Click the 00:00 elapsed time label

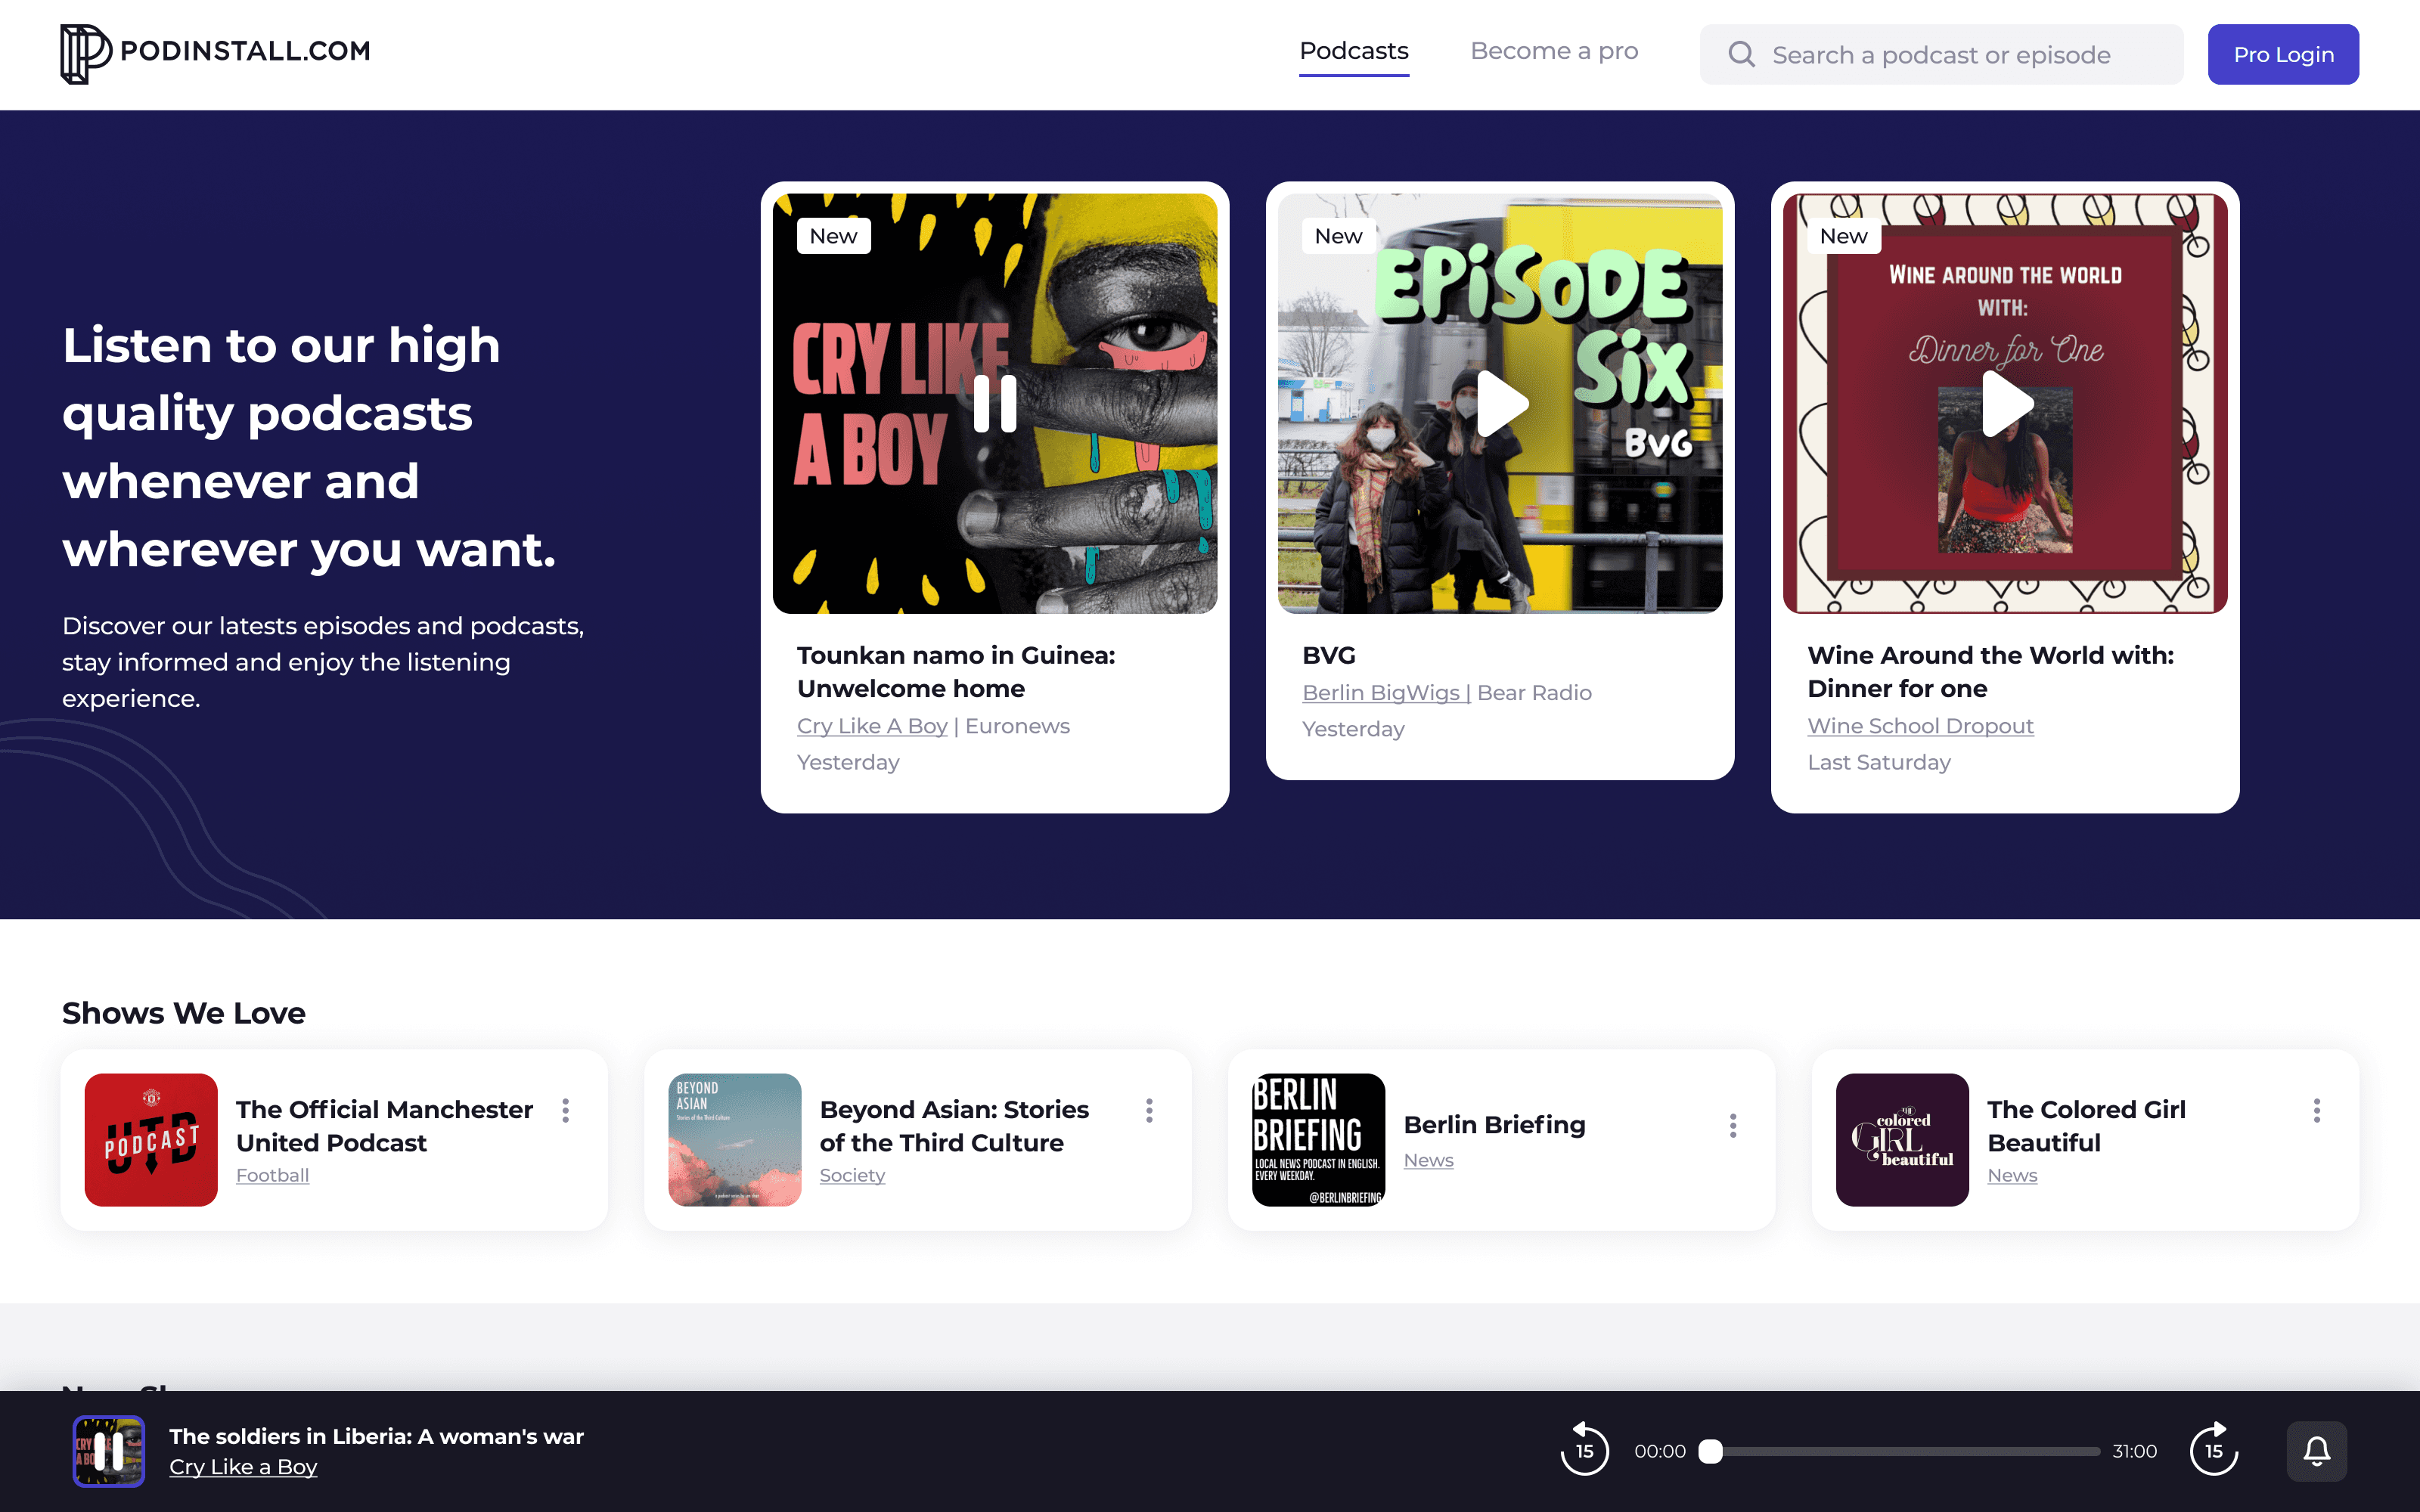point(1660,1451)
